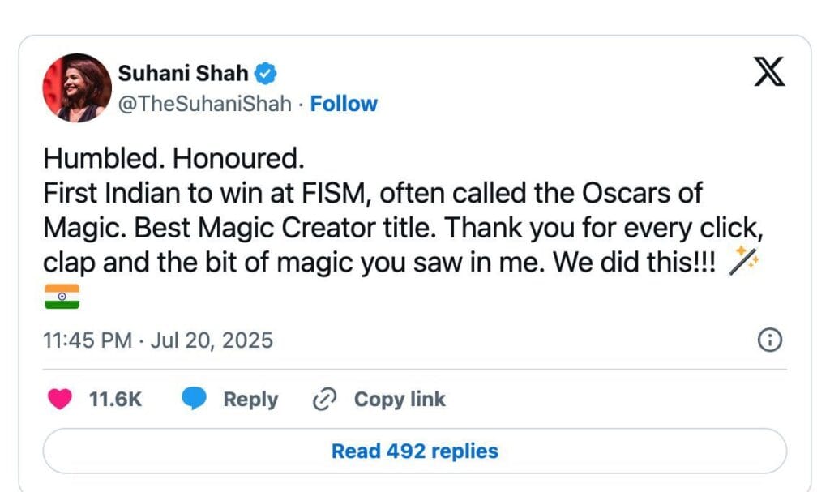The width and height of the screenshot is (830, 492).
Task: Open the tweet info circle icon
Action: pos(768,340)
